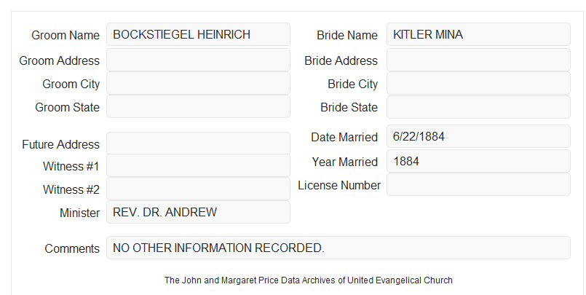Click the Bride State field

pyautogui.click(x=478, y=107)
